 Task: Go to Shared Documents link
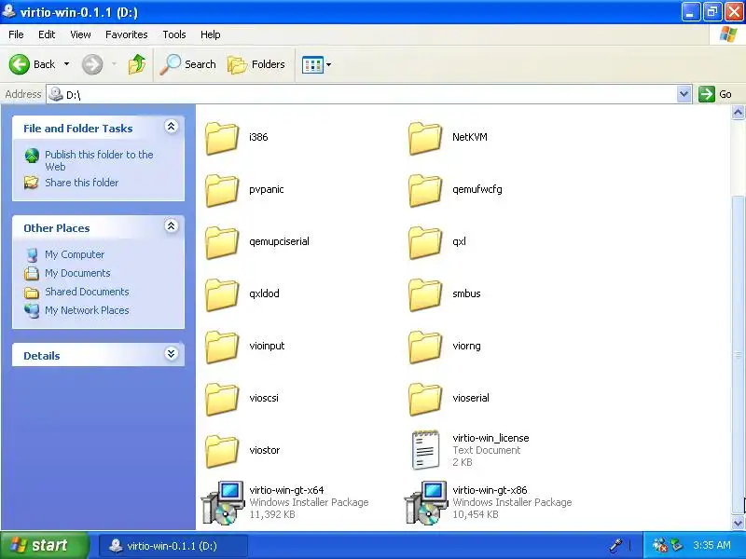pyautogui.click(x=87, y=292)
